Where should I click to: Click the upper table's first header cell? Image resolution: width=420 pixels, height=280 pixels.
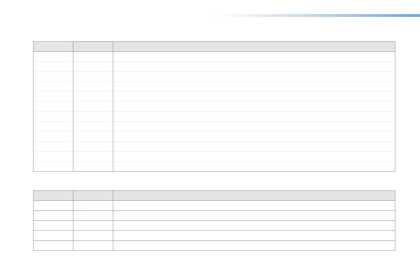53,47
